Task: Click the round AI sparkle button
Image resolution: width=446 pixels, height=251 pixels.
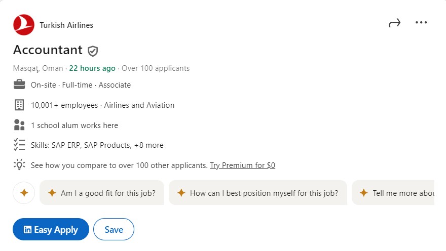Action: [x=24, y=193]
